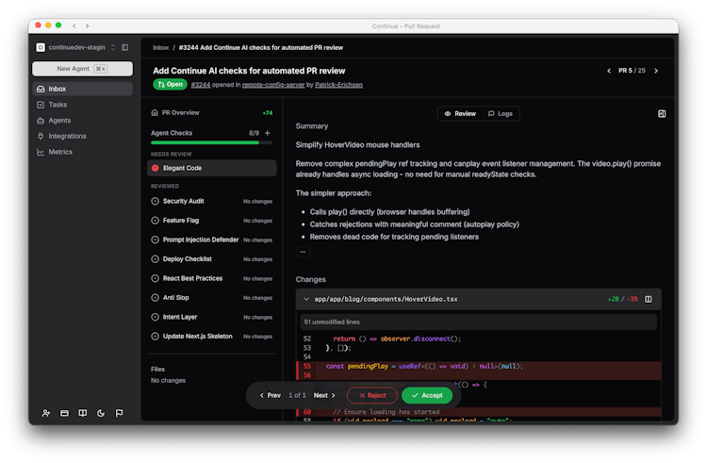The height and width of the screenshot is (463, 707).
Task: Click the Agent Checks progress bar
Action: pos(205,142)
